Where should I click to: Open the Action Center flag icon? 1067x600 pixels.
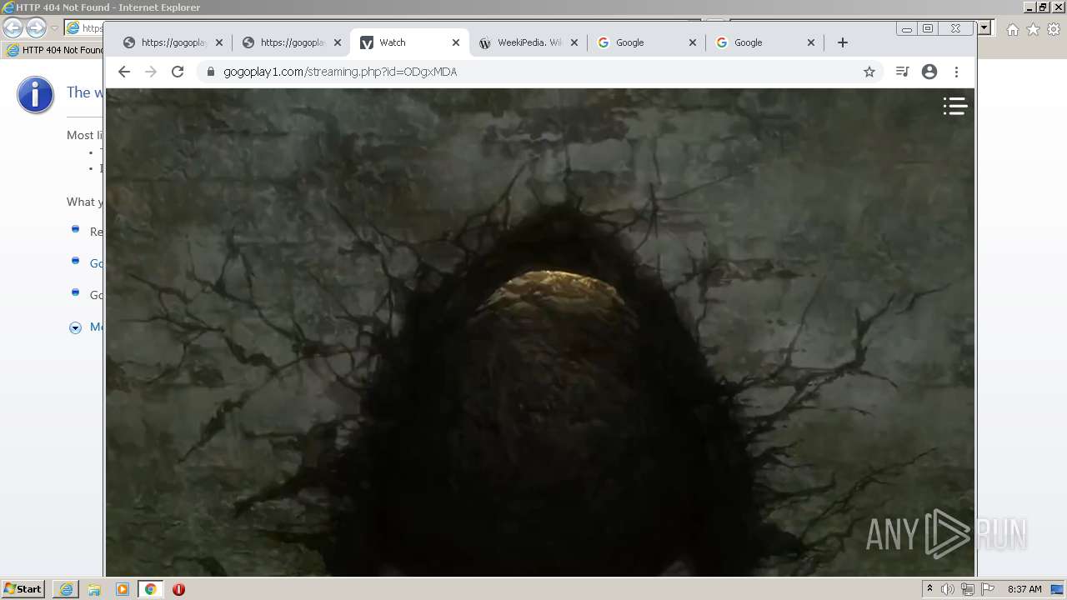click(x=988, y=589)
